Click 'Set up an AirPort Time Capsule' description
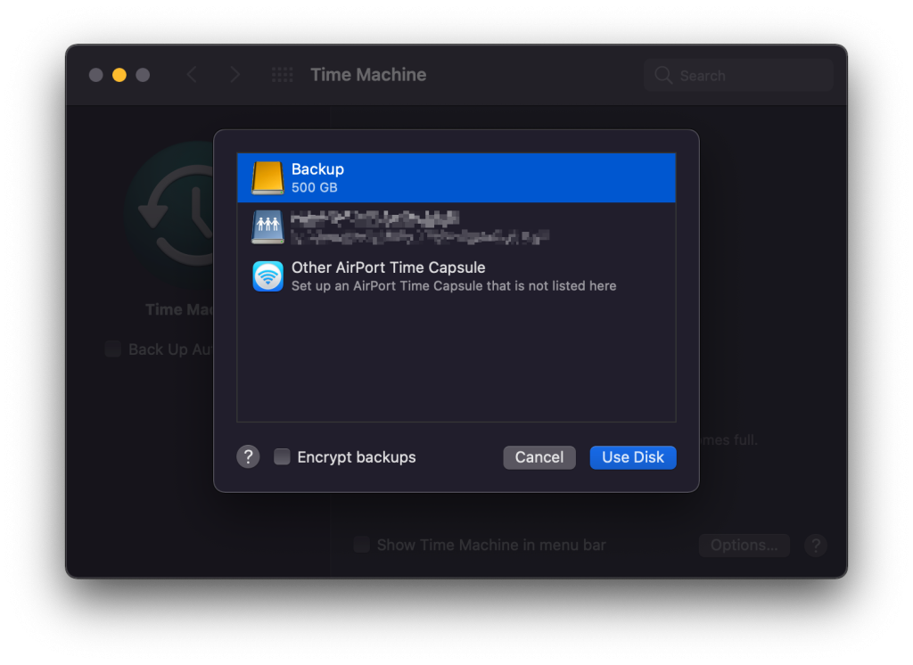 point(454,286)
